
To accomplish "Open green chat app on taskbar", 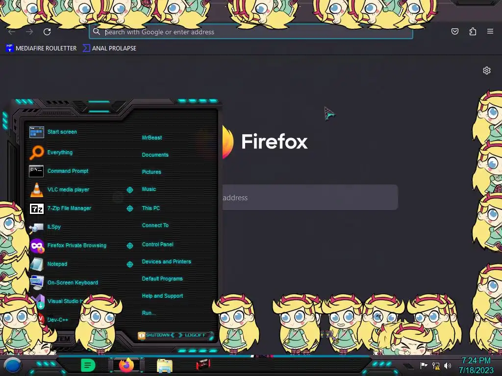I will point(88,365).
